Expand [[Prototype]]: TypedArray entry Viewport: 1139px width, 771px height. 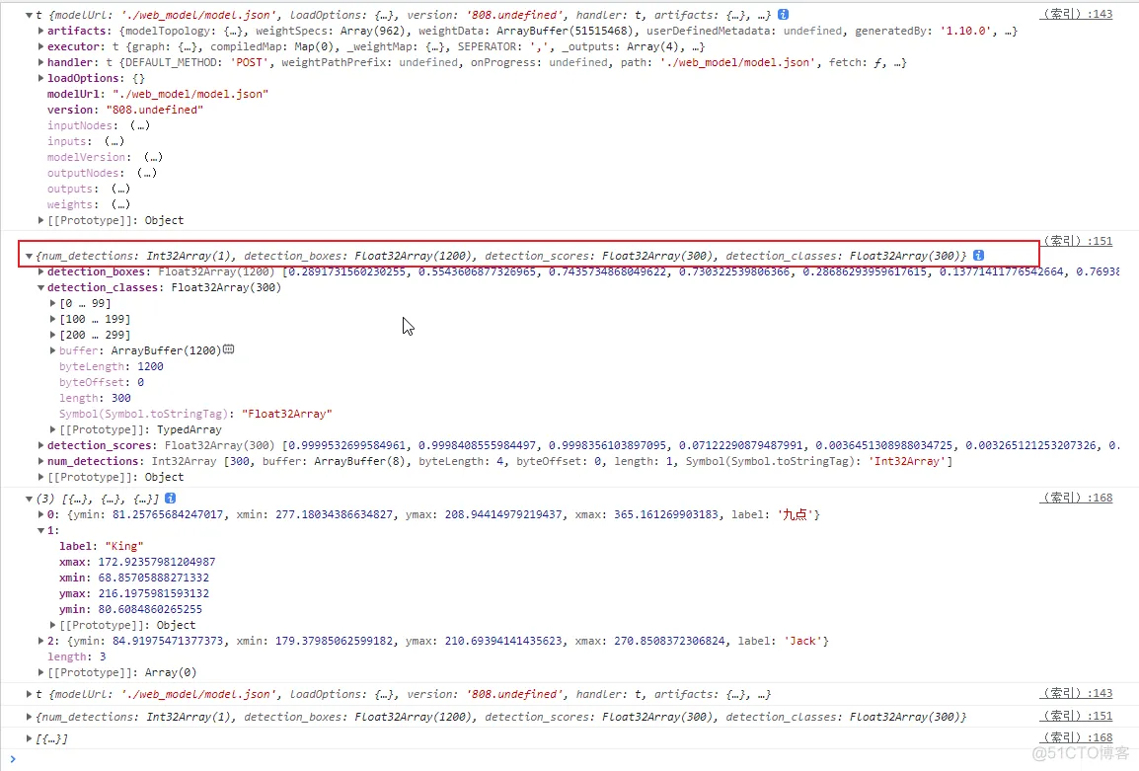tap(53, 429)
